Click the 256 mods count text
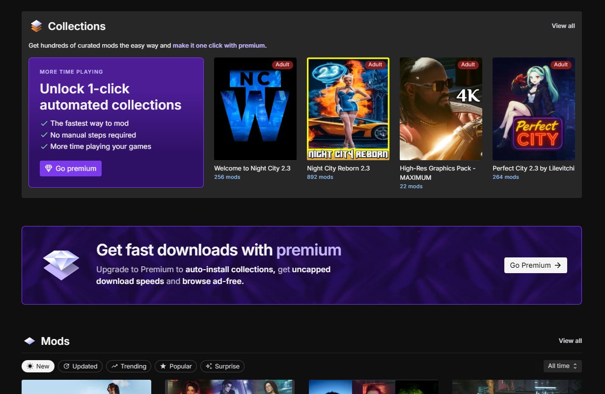This screenshot has height=394, width=605. coord(227,177)
